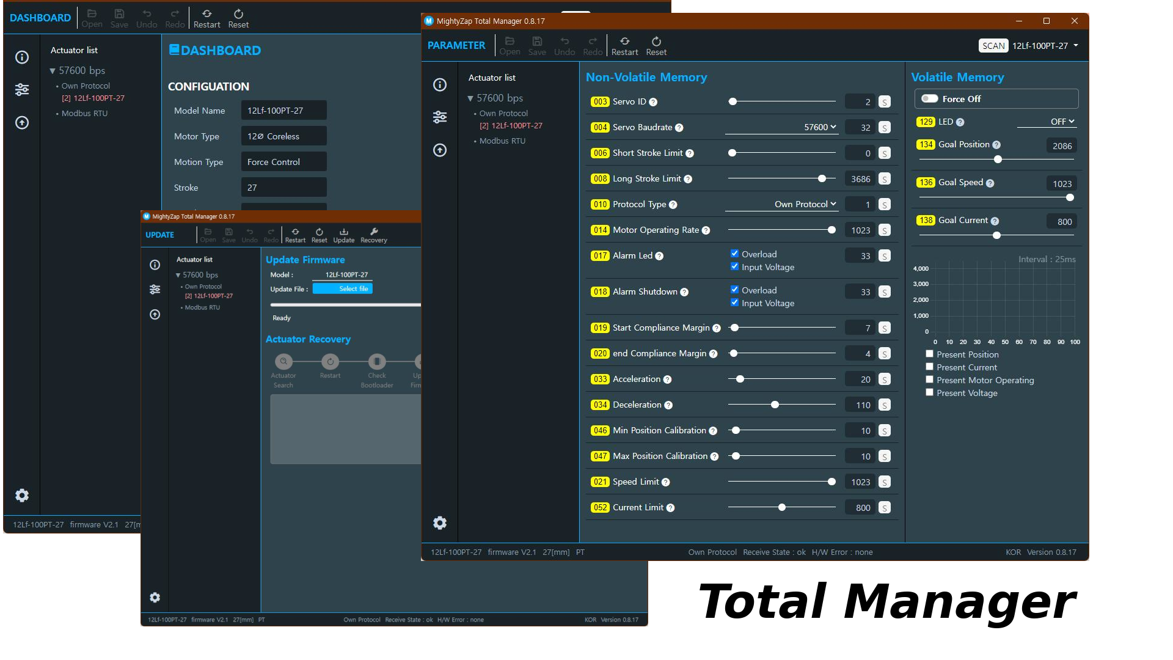Click Recovery wrench icon in Update toolbar

[x=374, y=232]
